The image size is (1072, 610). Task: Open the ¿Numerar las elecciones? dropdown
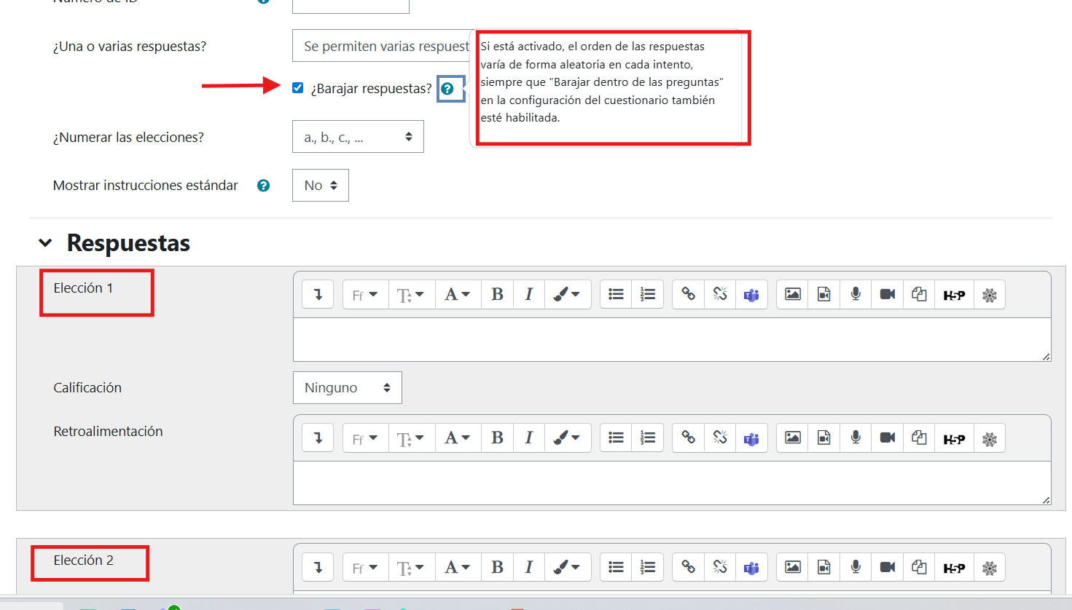pyautogui.click(x=358, y=137)
